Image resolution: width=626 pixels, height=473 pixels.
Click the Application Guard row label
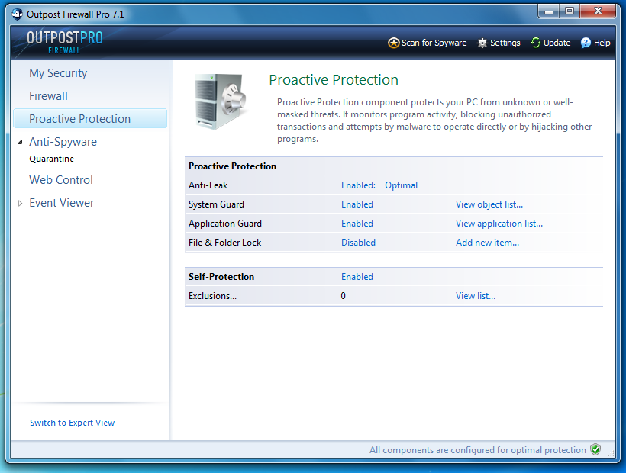coord(225,224)
